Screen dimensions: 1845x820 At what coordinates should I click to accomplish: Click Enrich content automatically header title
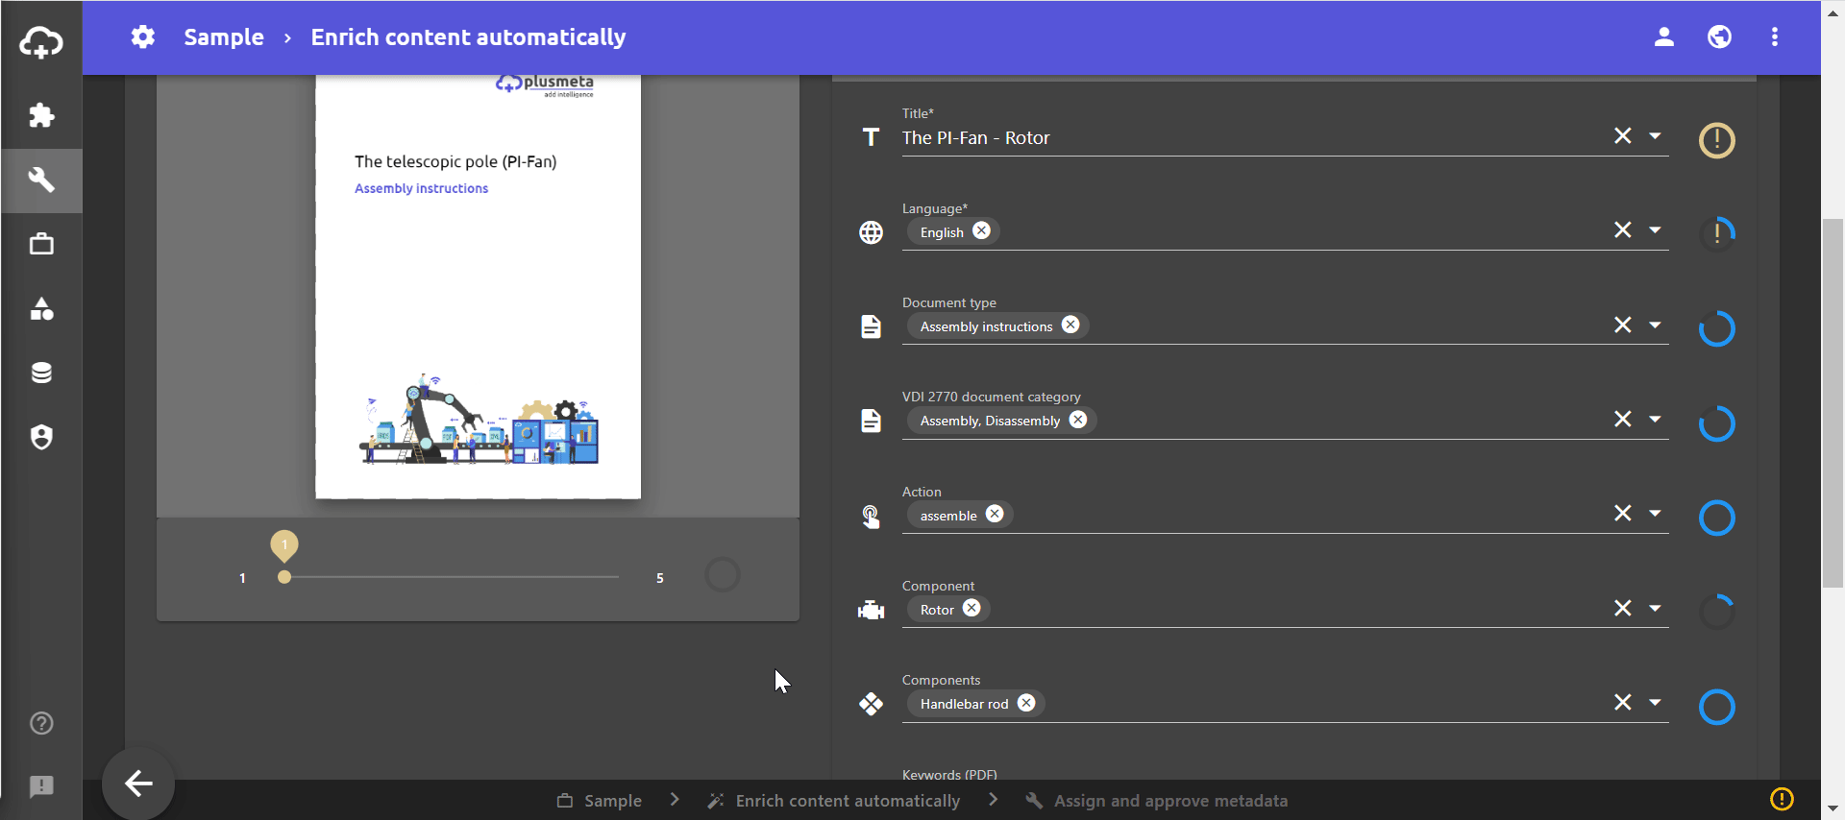468,37
